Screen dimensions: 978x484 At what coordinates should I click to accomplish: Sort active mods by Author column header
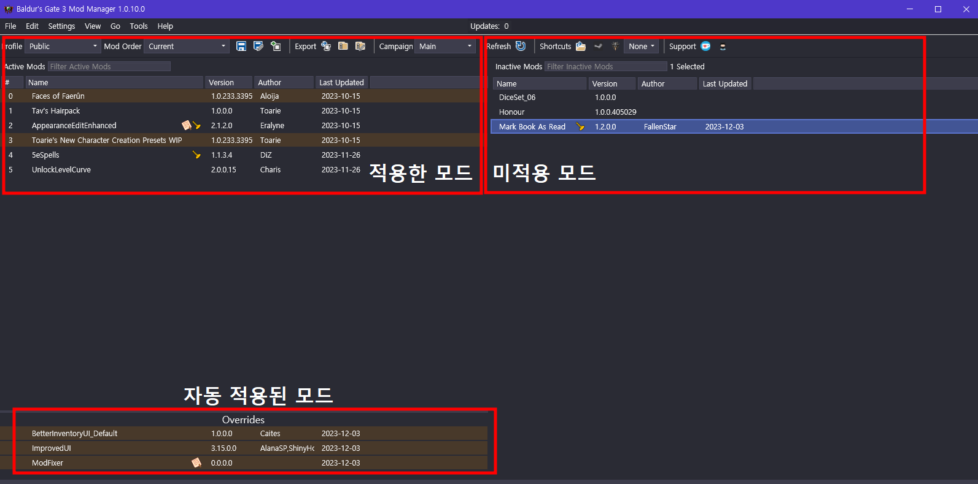tap(284, 82)
